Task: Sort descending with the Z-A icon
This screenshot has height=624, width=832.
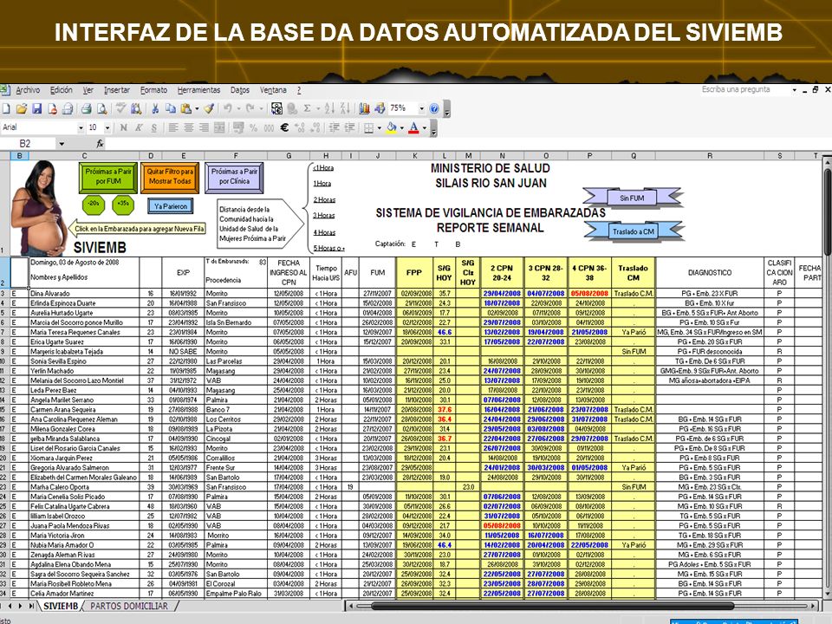Action: click(x=345, y=109)
